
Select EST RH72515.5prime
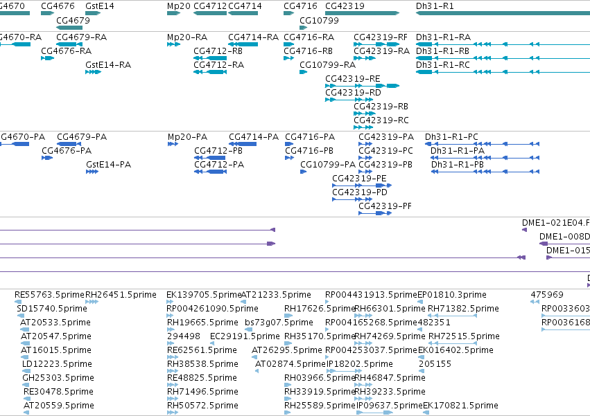pos(453,343)
